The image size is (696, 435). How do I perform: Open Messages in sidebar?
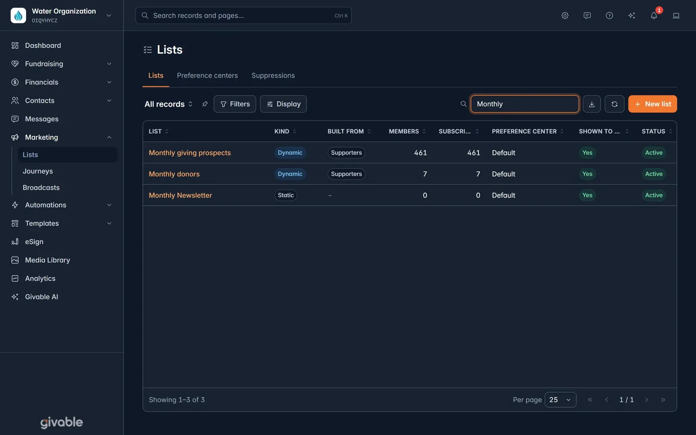point(62,119)
